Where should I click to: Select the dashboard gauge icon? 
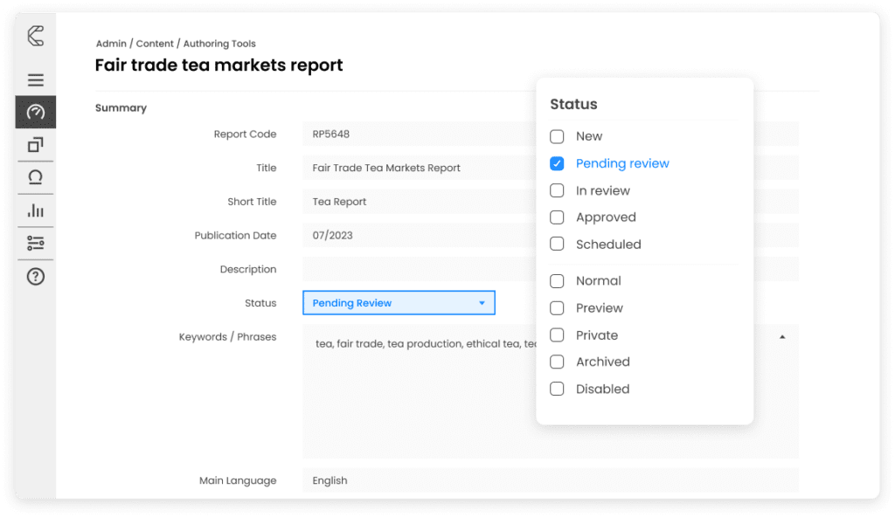(x=36, y=112)
